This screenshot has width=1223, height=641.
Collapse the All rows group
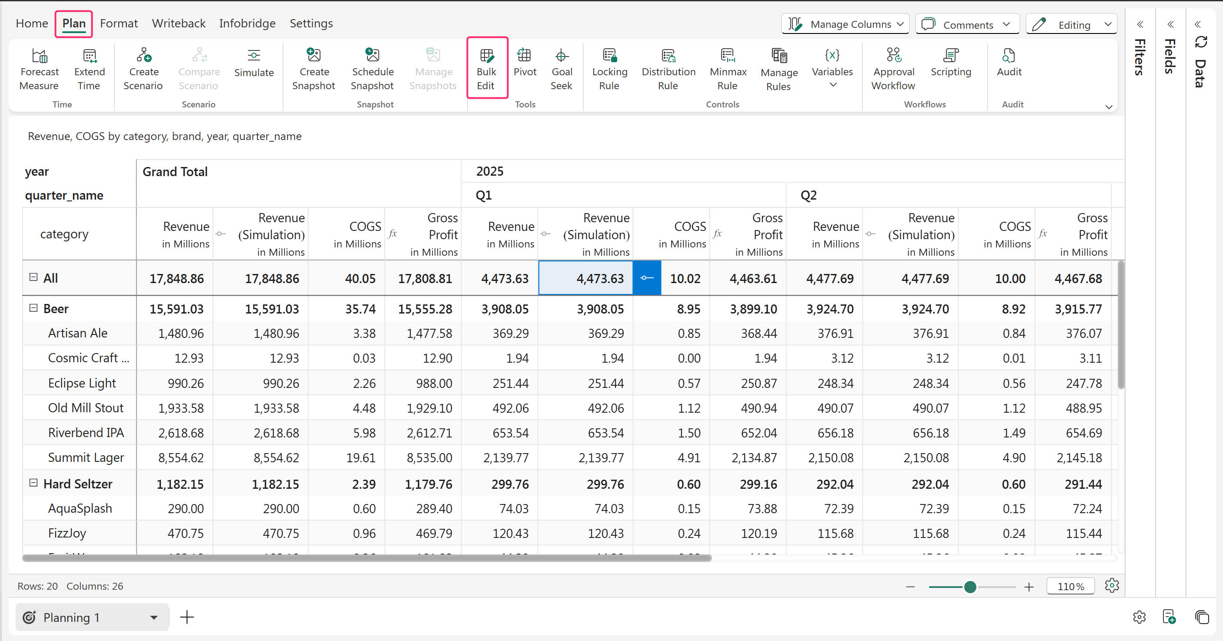click(x=33, y=277)
